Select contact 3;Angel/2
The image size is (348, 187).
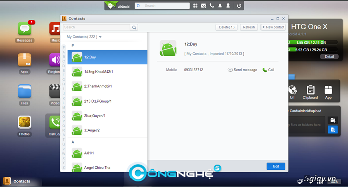click(107, 130)
